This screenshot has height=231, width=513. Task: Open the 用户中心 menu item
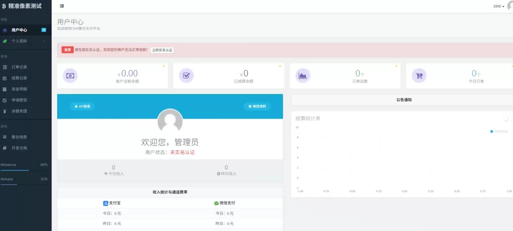(x=26, y=30)
